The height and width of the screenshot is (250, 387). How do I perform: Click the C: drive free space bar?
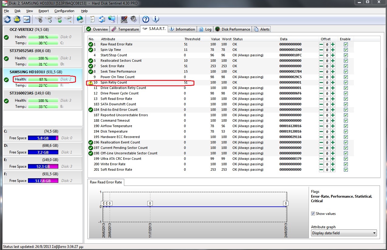point(43,138)
